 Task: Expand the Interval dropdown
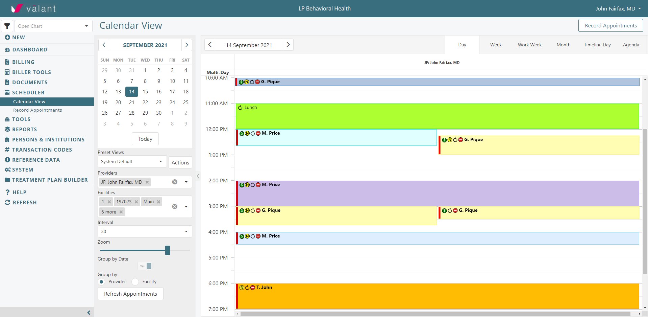pyautogui.click(x=145, y=231)
